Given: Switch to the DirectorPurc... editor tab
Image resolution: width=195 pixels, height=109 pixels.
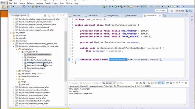Looking at the screenshot, I should 92,15.
